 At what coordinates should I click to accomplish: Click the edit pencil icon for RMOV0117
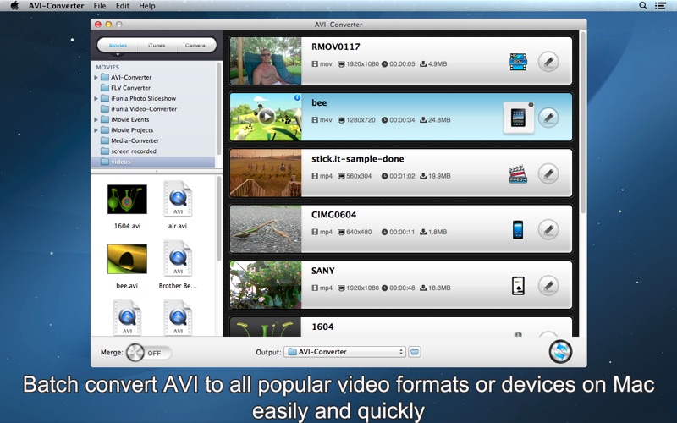tap(548, 62)
